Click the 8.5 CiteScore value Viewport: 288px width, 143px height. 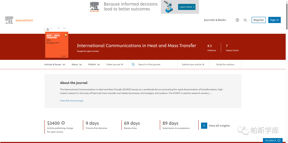[210, 46]
